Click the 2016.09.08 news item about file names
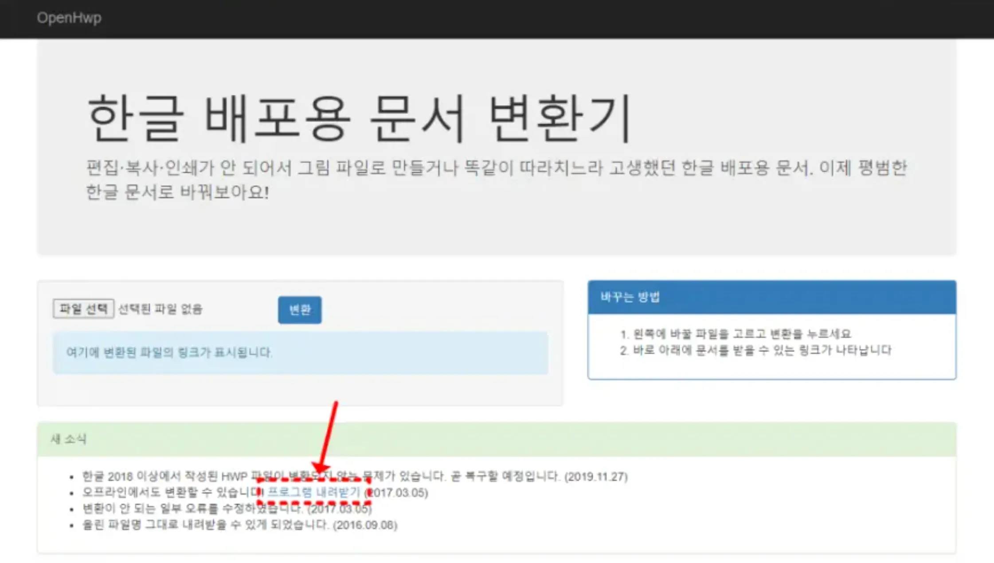 (x=239, y=525)
